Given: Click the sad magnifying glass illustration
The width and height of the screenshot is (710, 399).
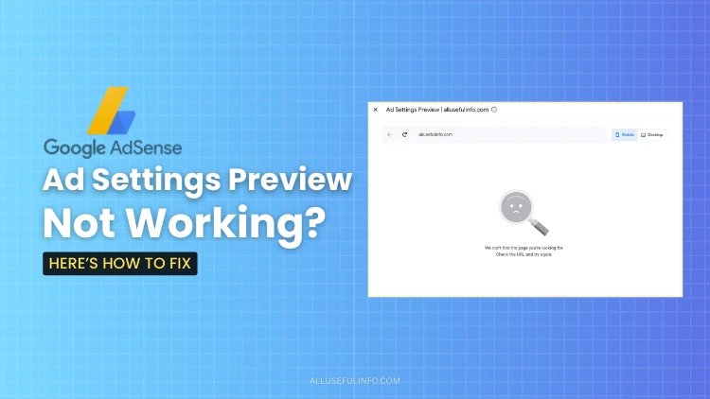Looking at the screenshot, I should pyautogui.click(x=524, y=212).
